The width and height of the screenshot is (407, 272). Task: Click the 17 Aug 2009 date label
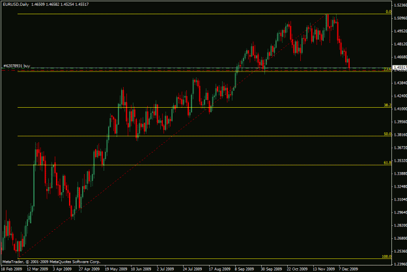tap(219, 269)
